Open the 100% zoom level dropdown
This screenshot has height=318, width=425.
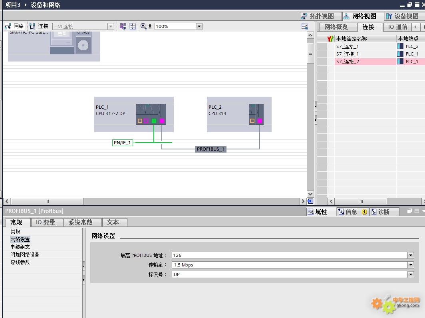coord(199,26)
